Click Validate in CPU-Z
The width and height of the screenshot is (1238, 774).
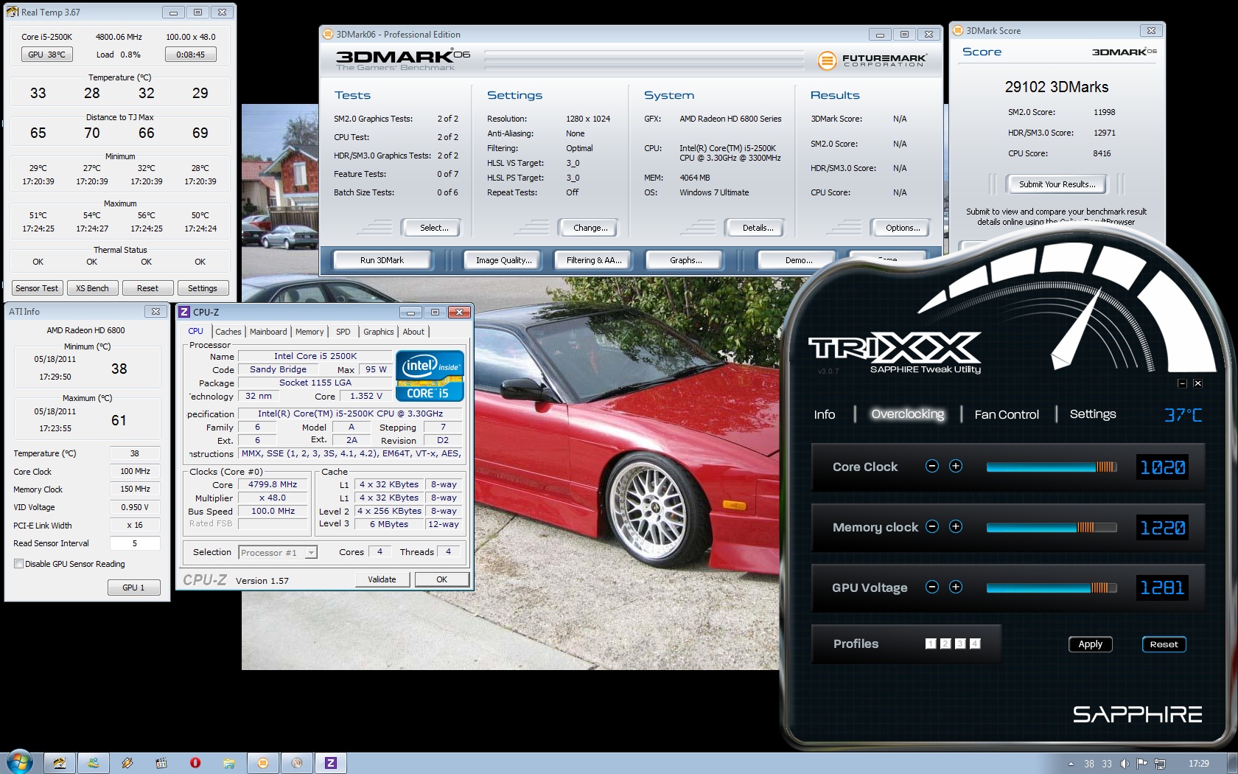point(382,579)
